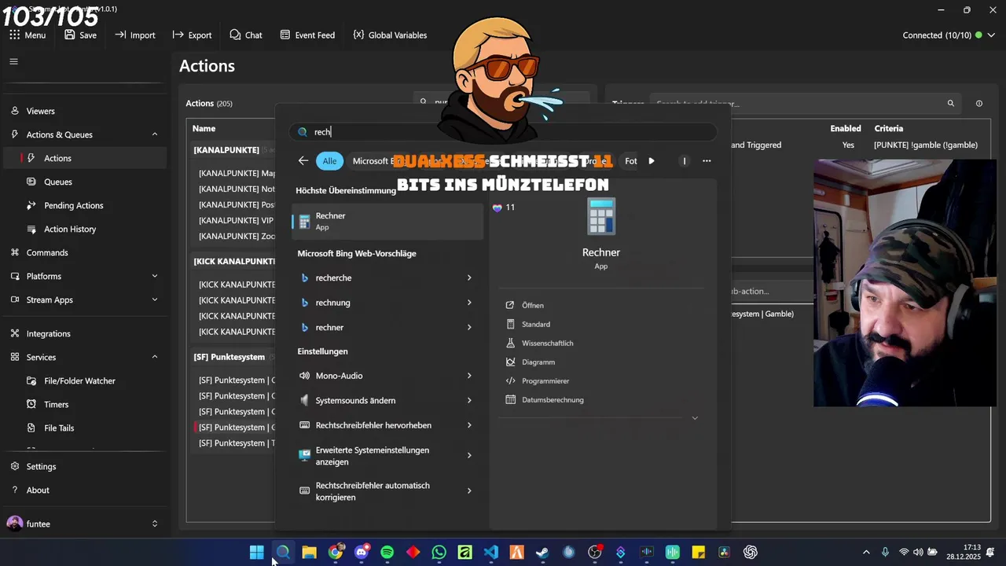Show hidden tray icons chevron
1006x566 pixels.
click(x=866, y=553)
